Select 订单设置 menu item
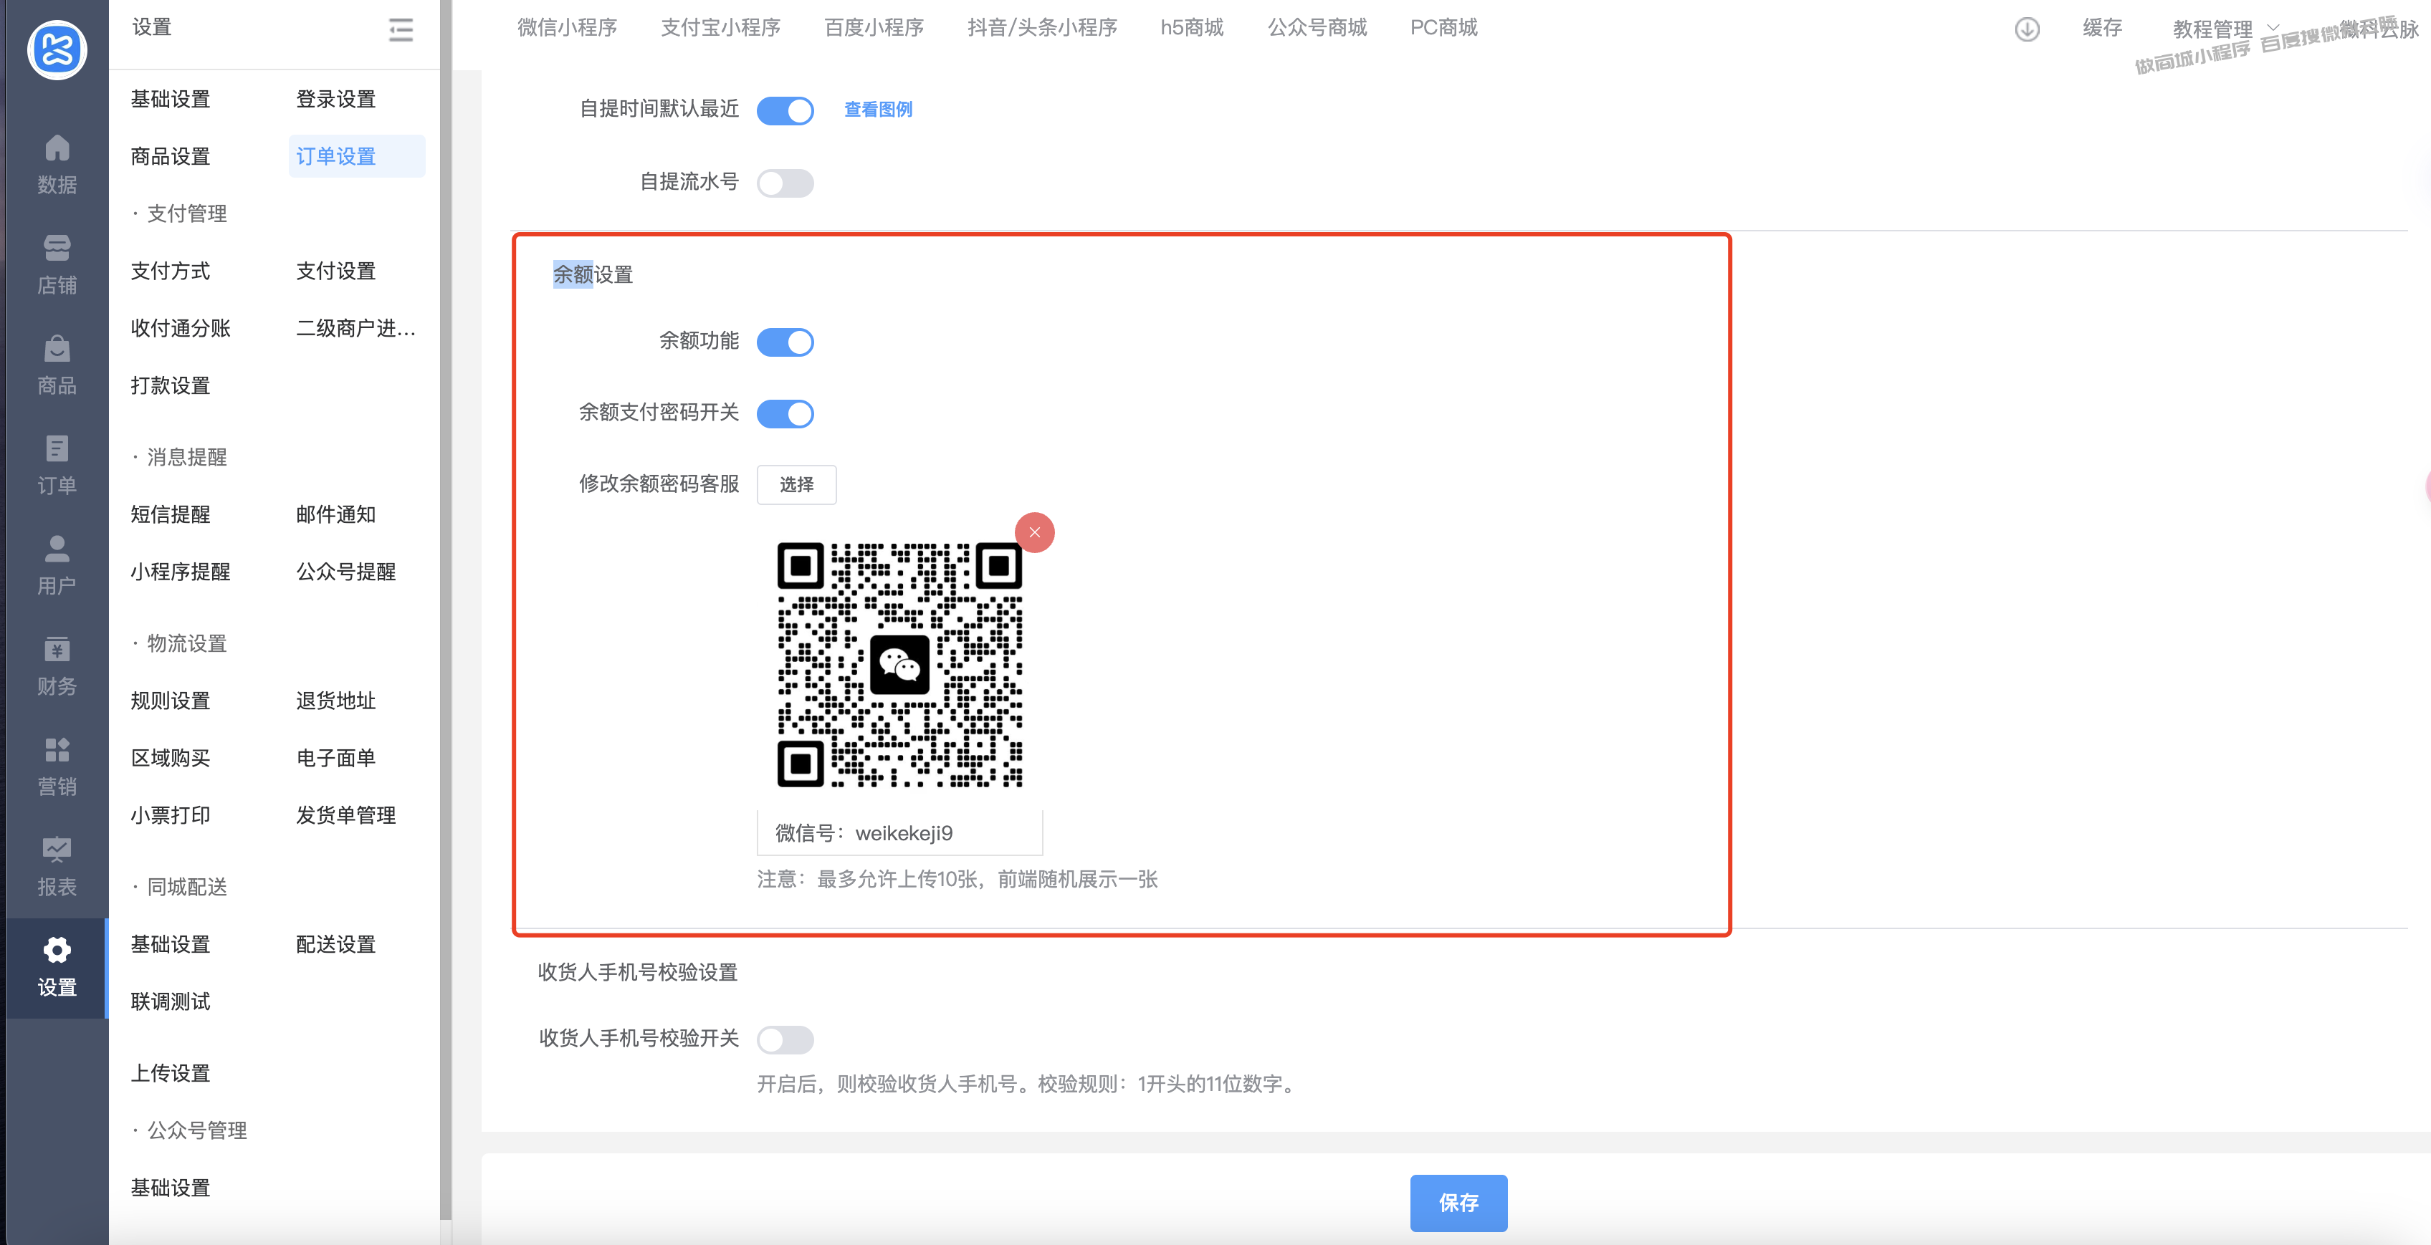 pos(357,155)
